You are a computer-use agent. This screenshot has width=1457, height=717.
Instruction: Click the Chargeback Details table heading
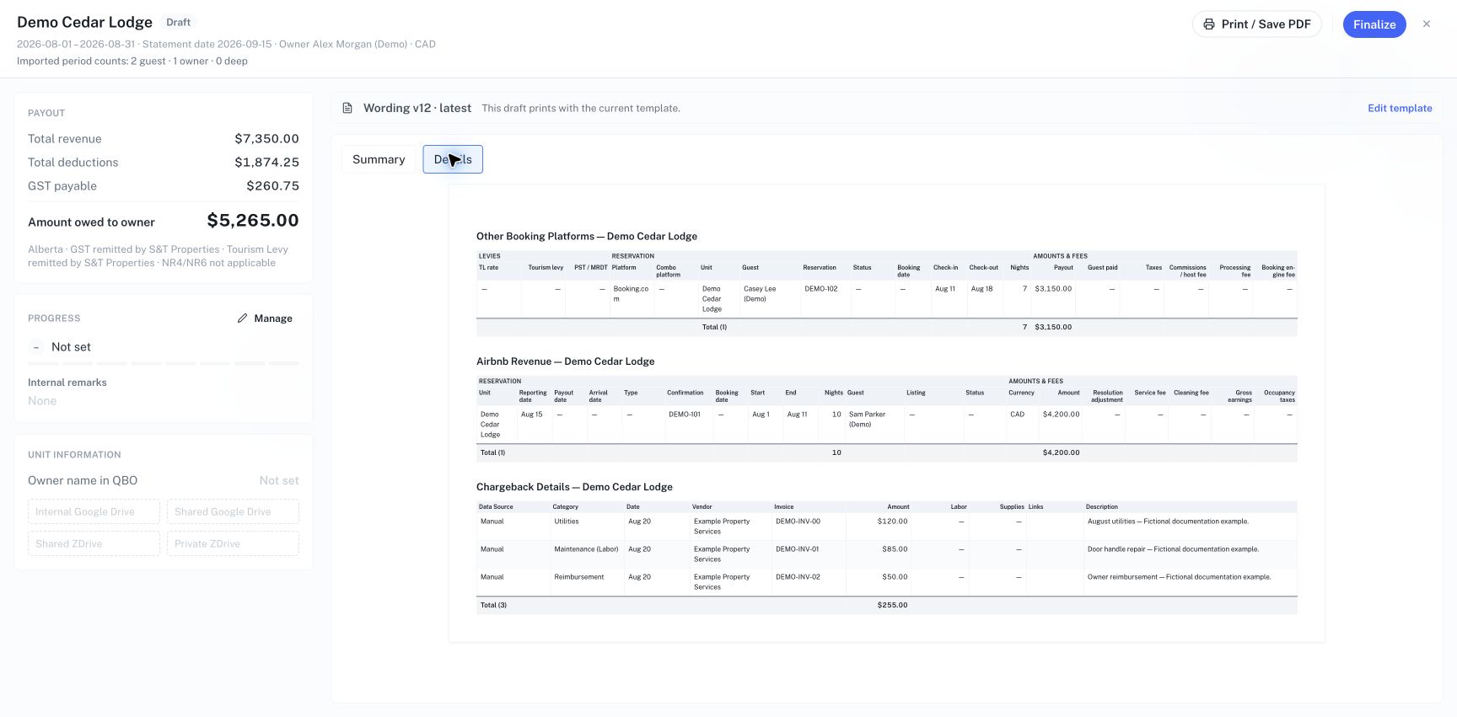coord(574,487)
